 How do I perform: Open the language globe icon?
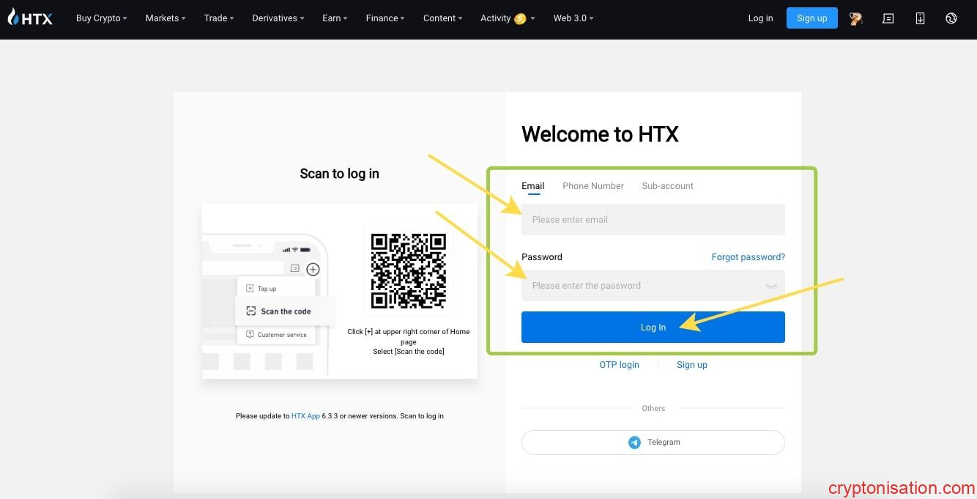951,18
